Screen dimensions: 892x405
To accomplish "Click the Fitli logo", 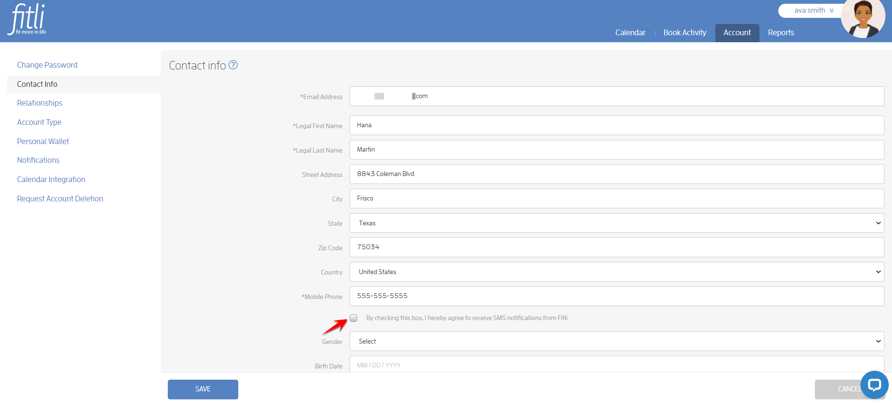I will tap(27, 19).
